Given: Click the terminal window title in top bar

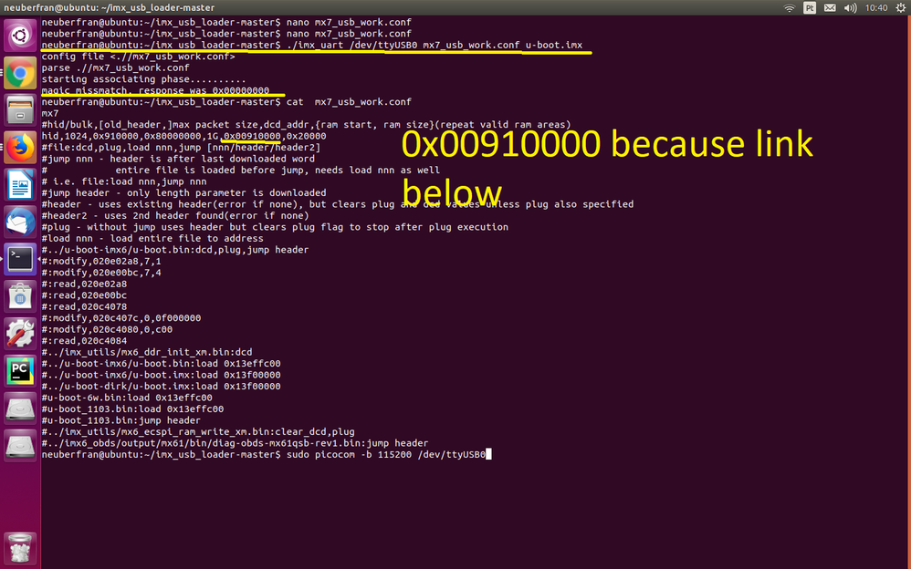Looking at the screenshot, I should [x=110, y=7].
